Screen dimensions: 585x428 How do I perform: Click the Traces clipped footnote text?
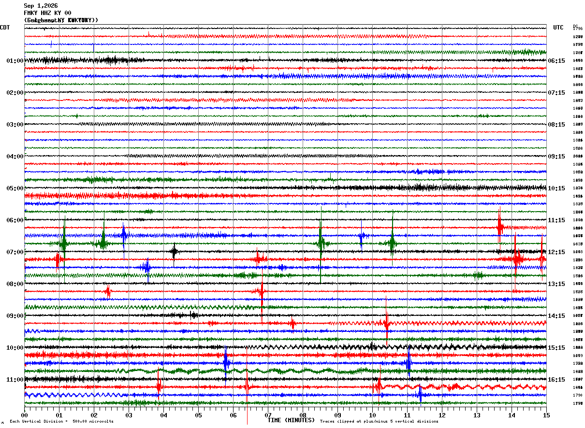click(379, 421)
